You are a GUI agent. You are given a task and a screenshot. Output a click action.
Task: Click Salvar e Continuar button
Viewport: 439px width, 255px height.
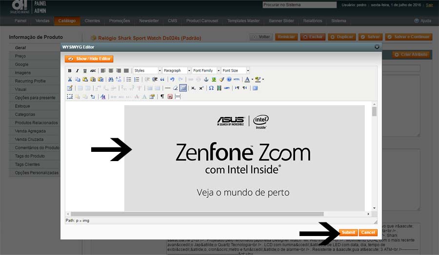coord(409,37)
